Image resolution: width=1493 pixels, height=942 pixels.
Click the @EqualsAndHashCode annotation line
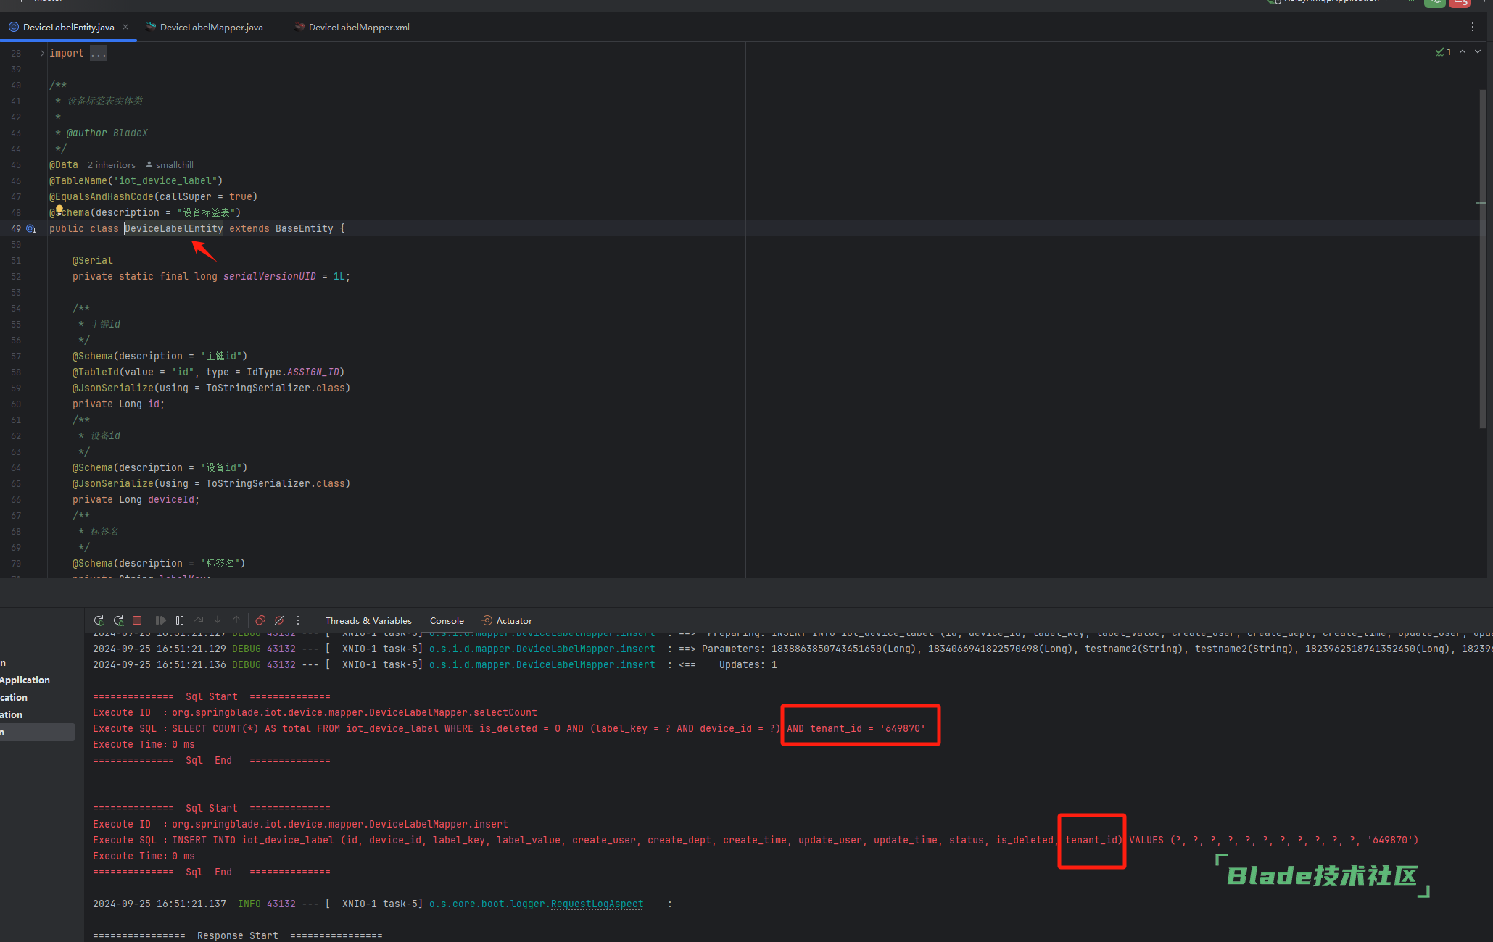point(154,196)
